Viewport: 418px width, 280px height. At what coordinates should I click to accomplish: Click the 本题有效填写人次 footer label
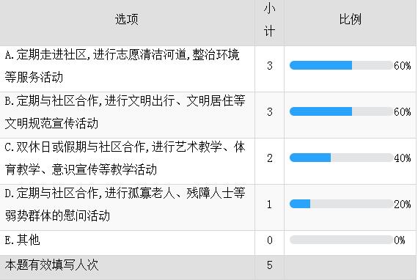tap(52, 265)
